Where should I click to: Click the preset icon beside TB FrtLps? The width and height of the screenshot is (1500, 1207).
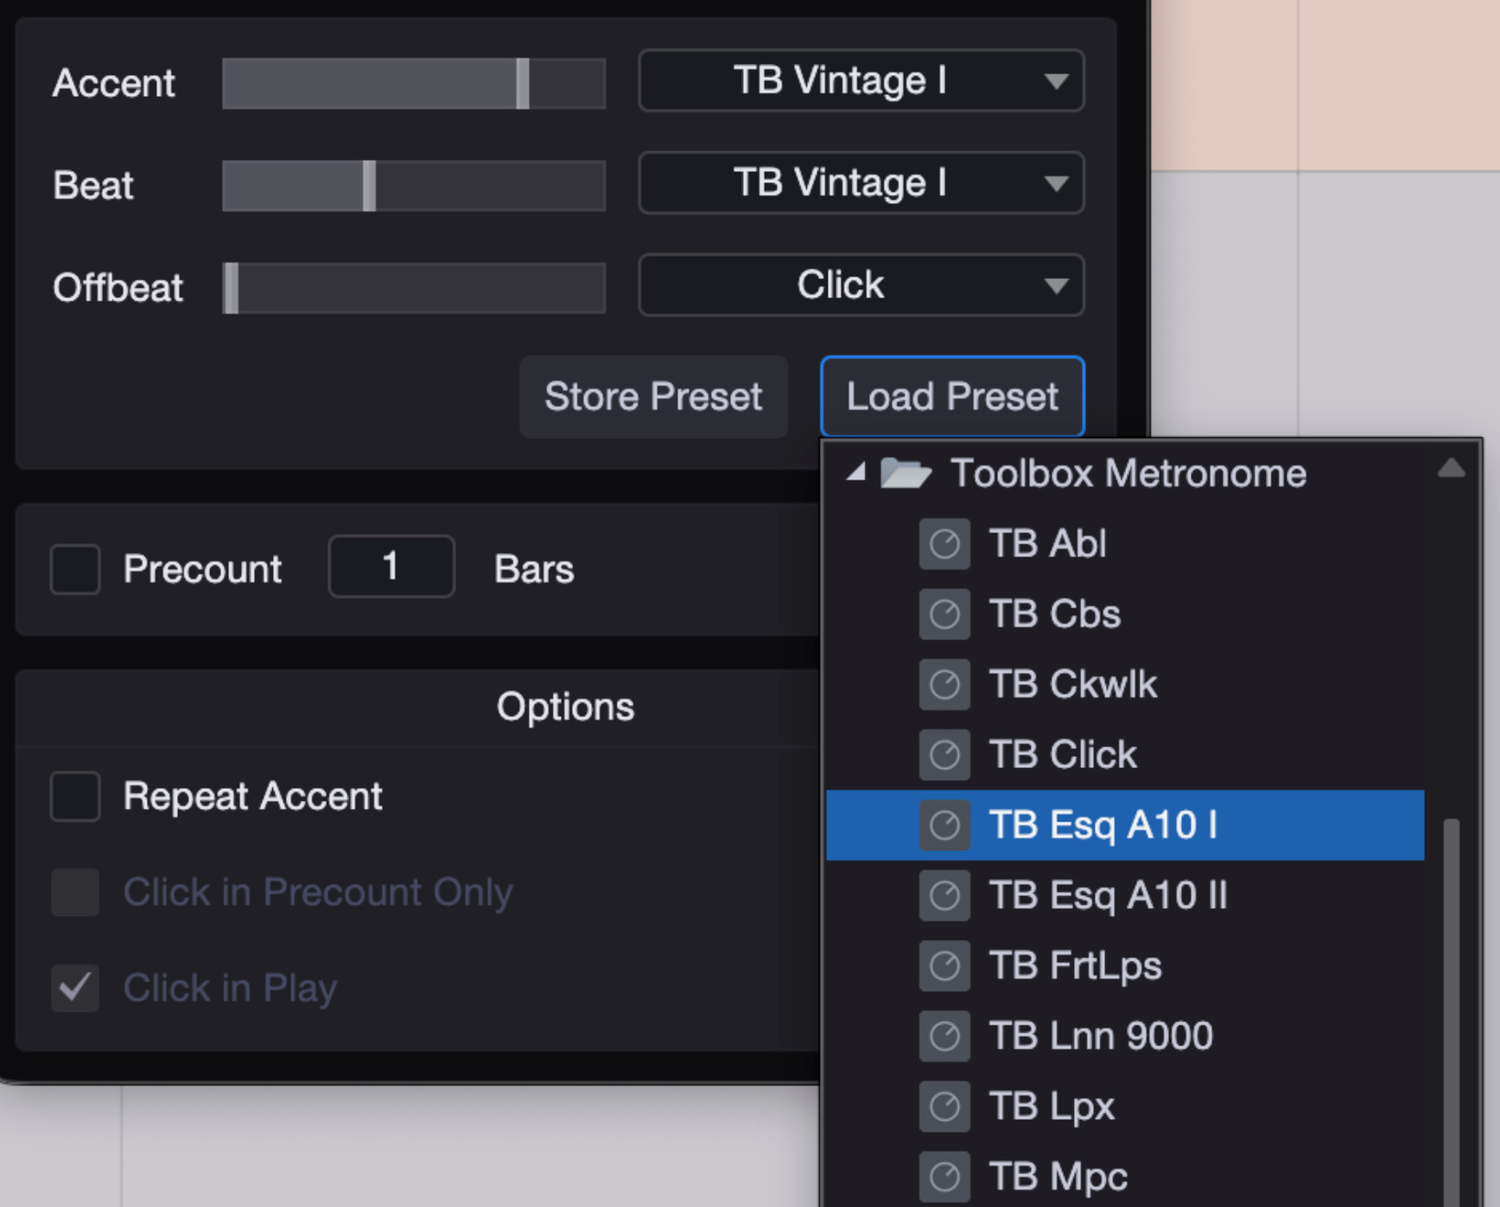(944, 965)
